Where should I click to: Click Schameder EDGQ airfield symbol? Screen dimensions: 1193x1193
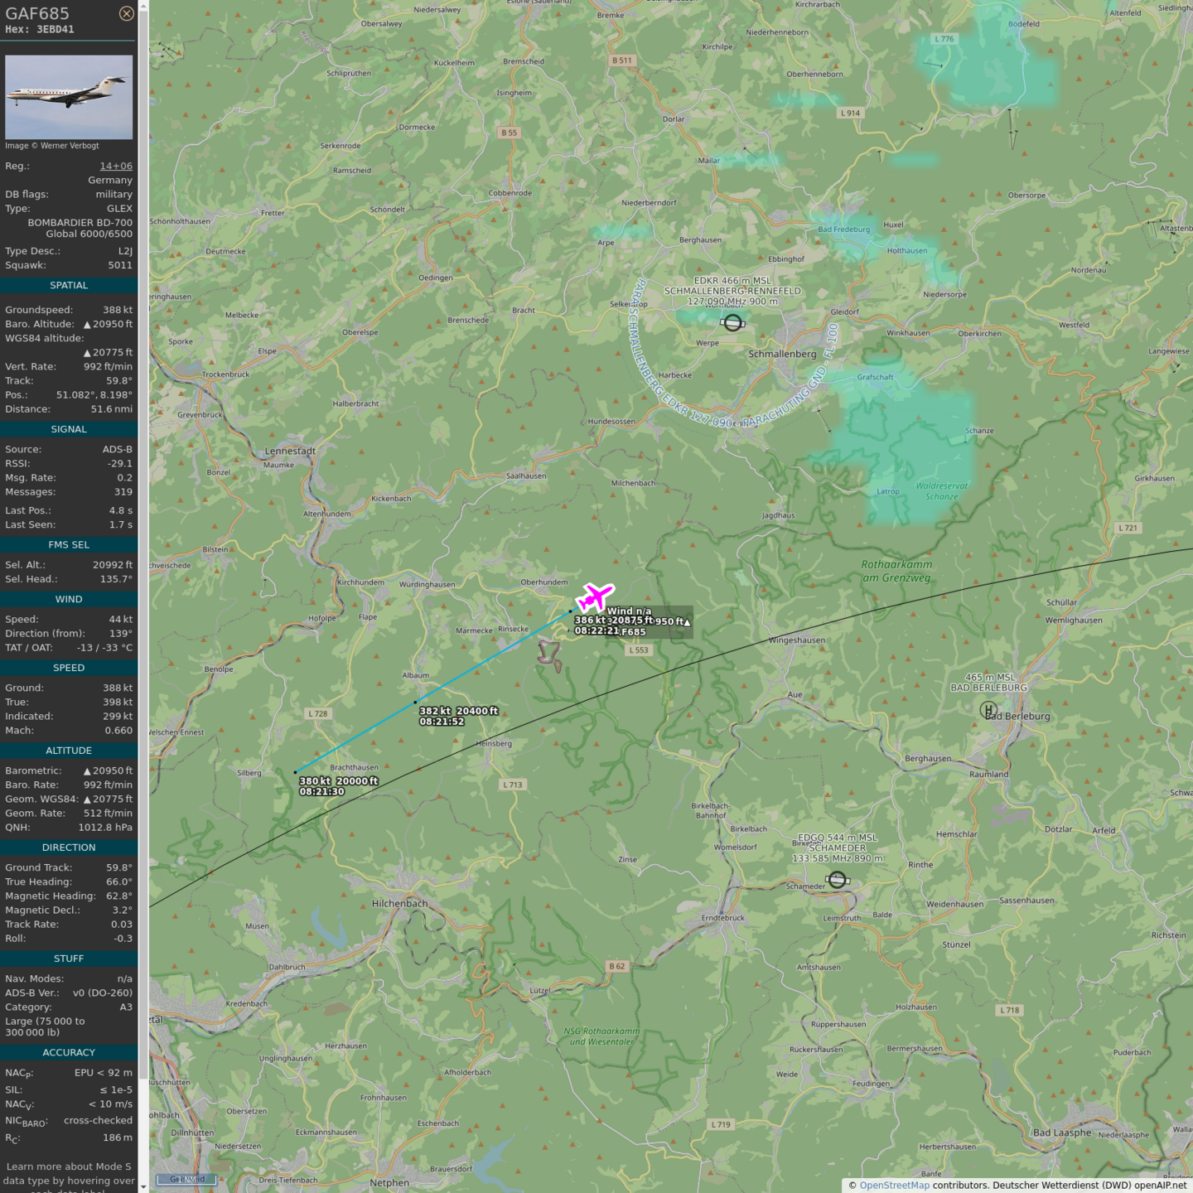[x=838, y=879]
